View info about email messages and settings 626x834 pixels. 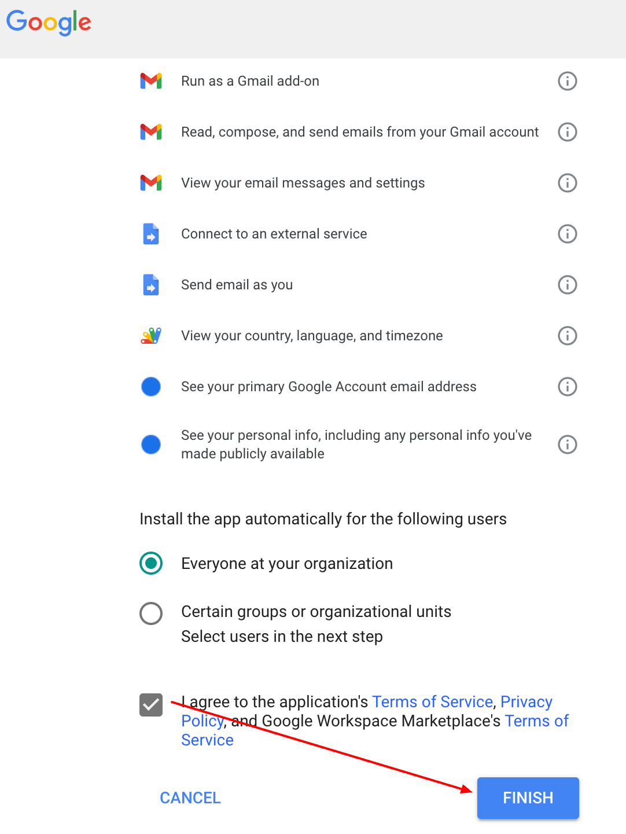(567, 183)
